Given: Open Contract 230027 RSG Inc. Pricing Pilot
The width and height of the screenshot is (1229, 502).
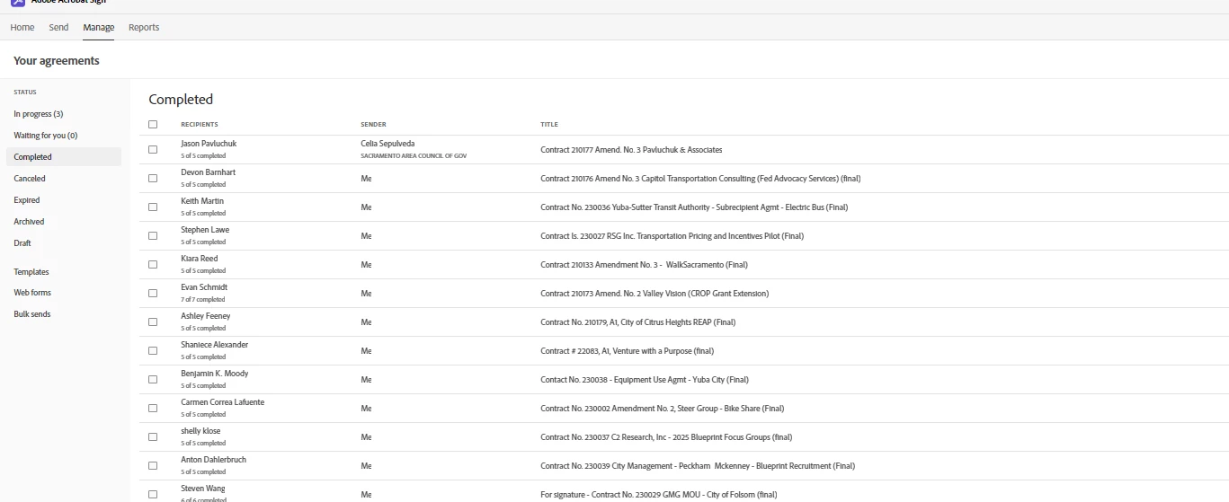Looking at the screenshot, I should tap(672, 236).
